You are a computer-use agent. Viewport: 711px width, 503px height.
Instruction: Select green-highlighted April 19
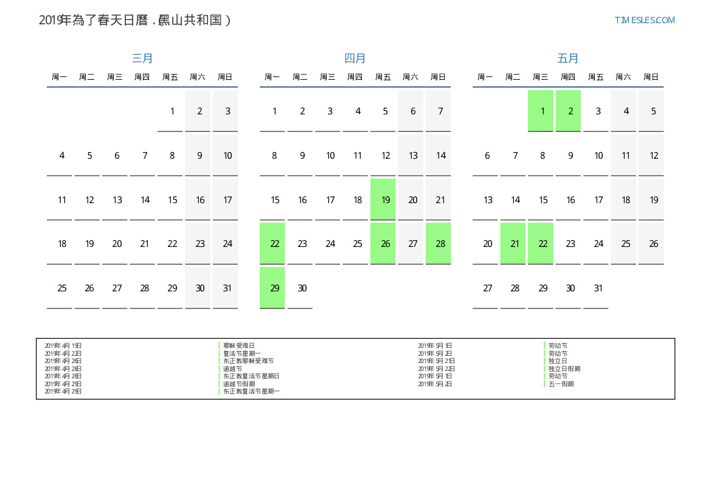pos(383,199)
